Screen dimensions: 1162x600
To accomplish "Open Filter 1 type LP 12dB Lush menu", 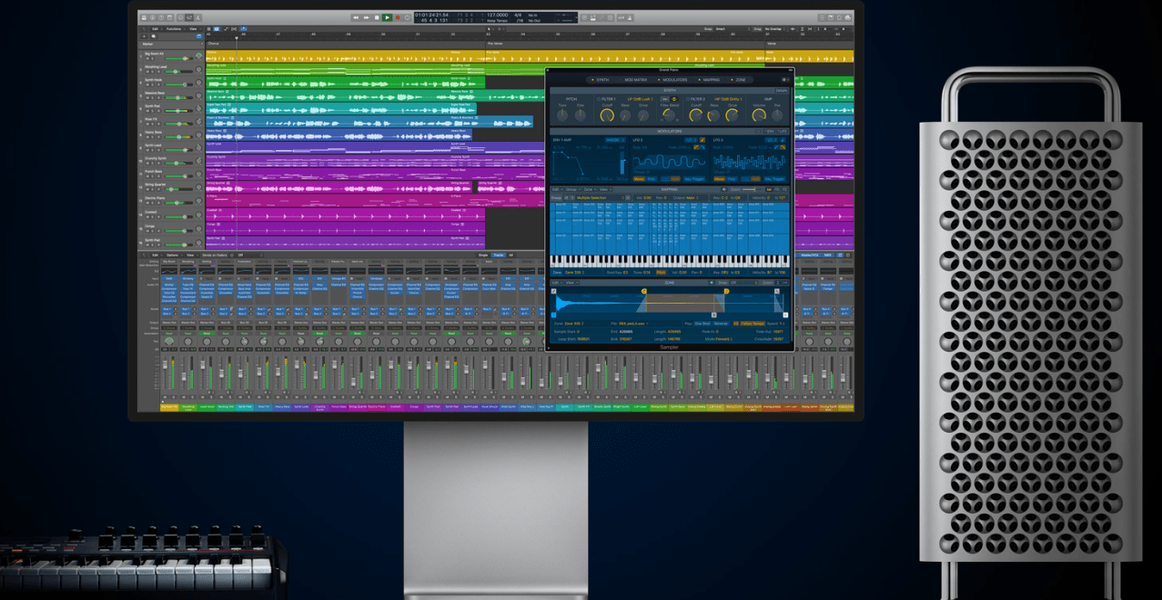I will [640, 99].
